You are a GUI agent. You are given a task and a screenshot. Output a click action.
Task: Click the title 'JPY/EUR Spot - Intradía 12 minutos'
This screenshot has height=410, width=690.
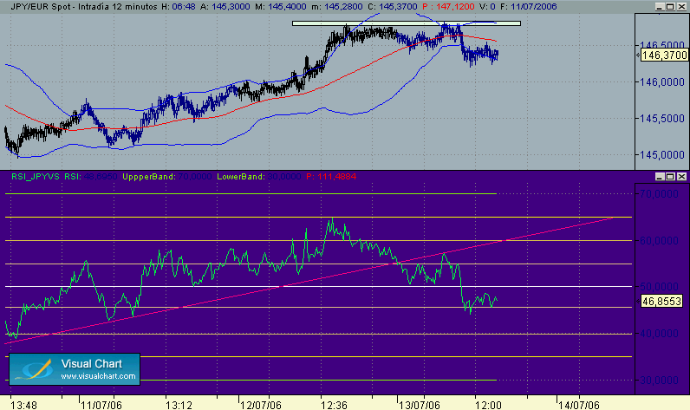84,7
